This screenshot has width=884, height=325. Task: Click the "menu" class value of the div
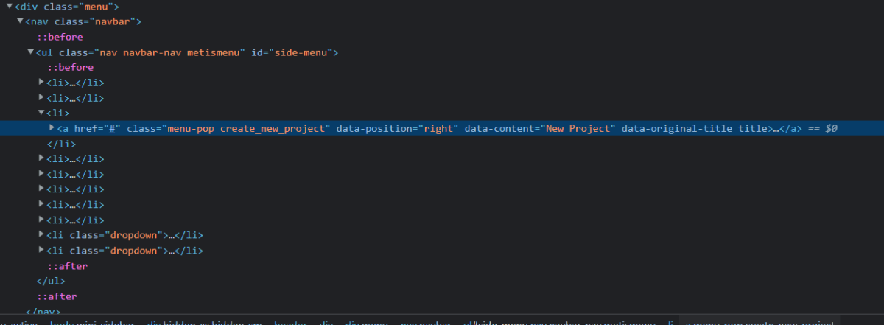click(x=94, y=7)
